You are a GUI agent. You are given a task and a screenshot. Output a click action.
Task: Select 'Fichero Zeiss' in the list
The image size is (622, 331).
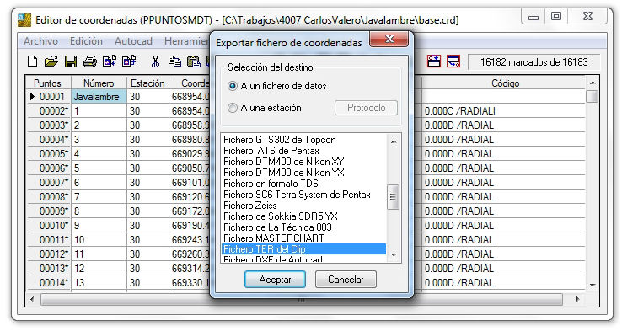point(303,206)
